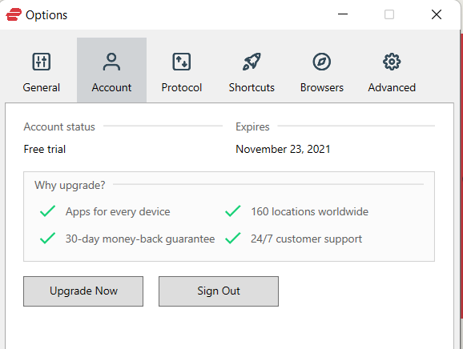Click the Free trial status text
The width and height of the screenshot is (463, 349).
point(45,149)
